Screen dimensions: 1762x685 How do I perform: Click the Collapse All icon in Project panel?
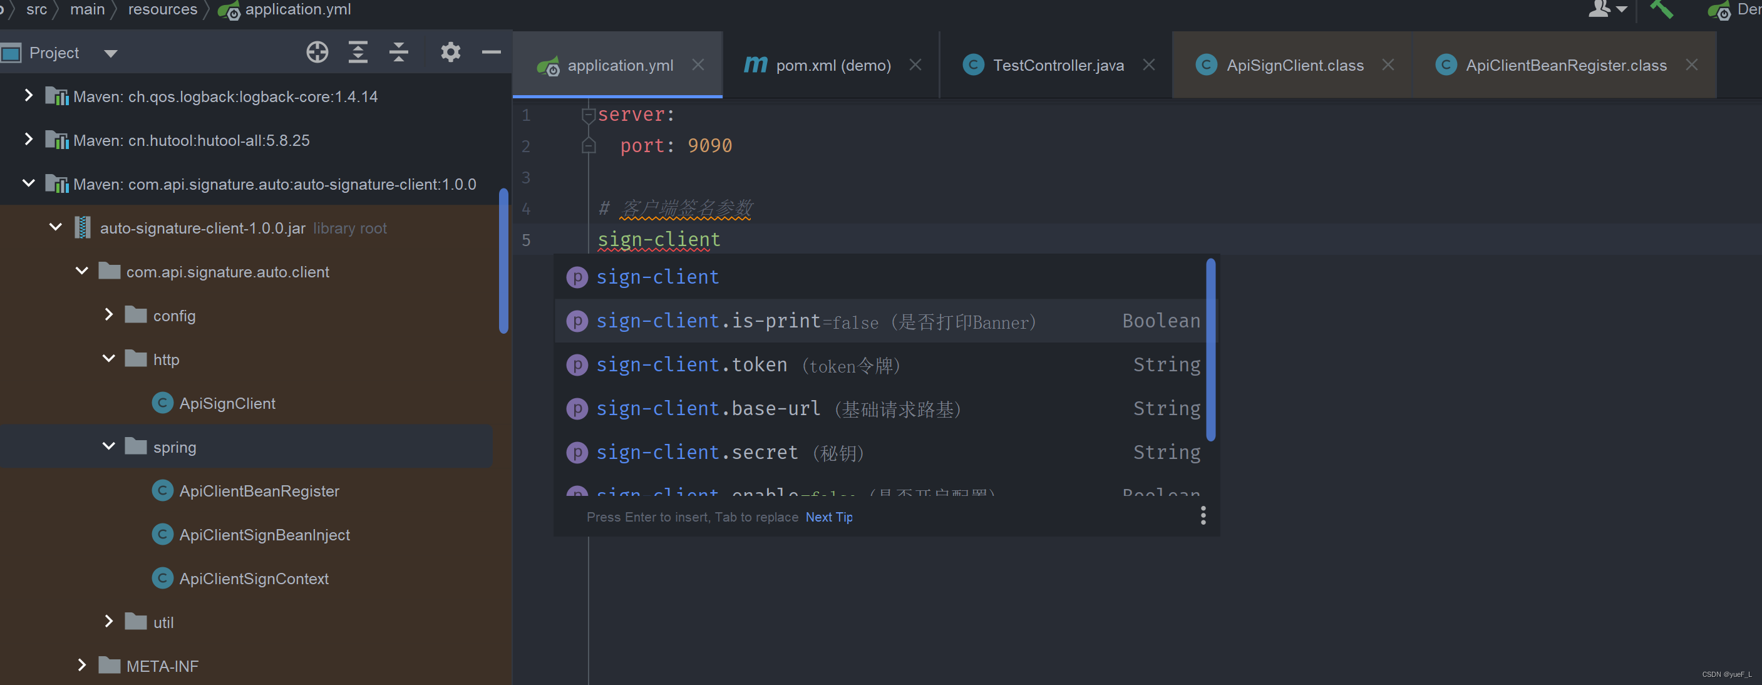398,52
